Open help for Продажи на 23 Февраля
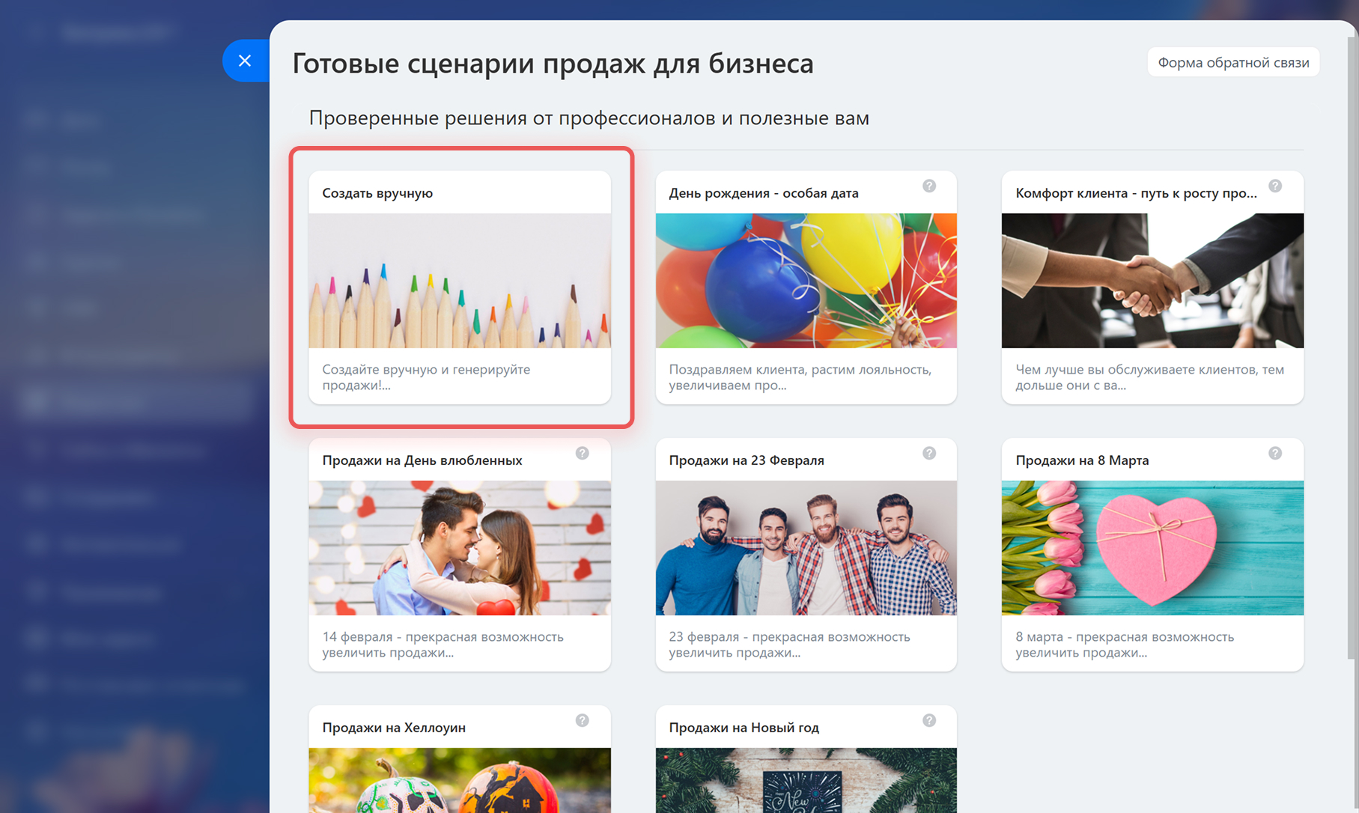 tap(929, 453)
